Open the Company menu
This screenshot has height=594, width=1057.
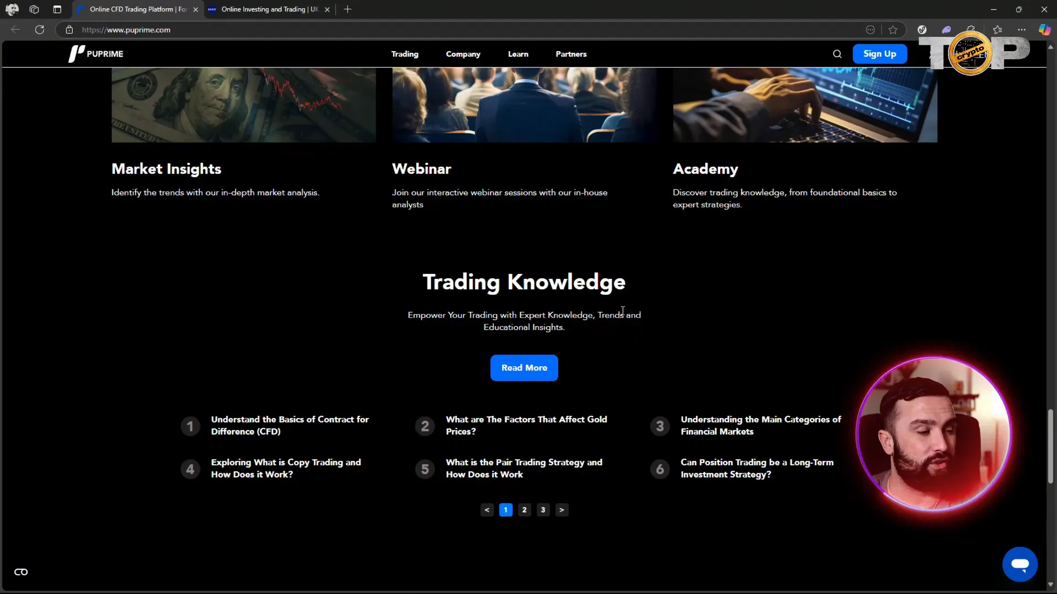tap(463, 54)
